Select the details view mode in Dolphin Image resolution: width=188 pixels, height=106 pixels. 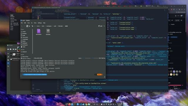pos(32,26)
